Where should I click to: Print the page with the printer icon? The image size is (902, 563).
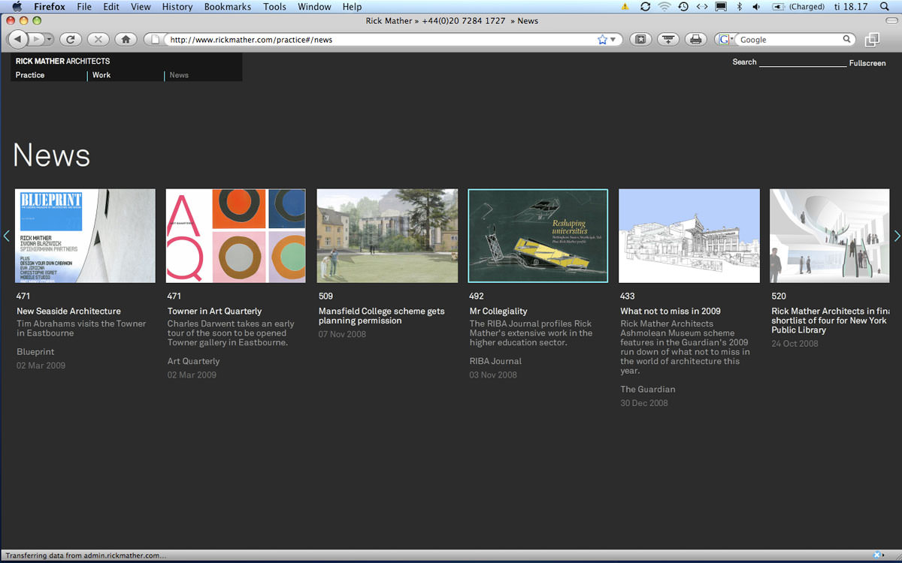tap(696, 39)
